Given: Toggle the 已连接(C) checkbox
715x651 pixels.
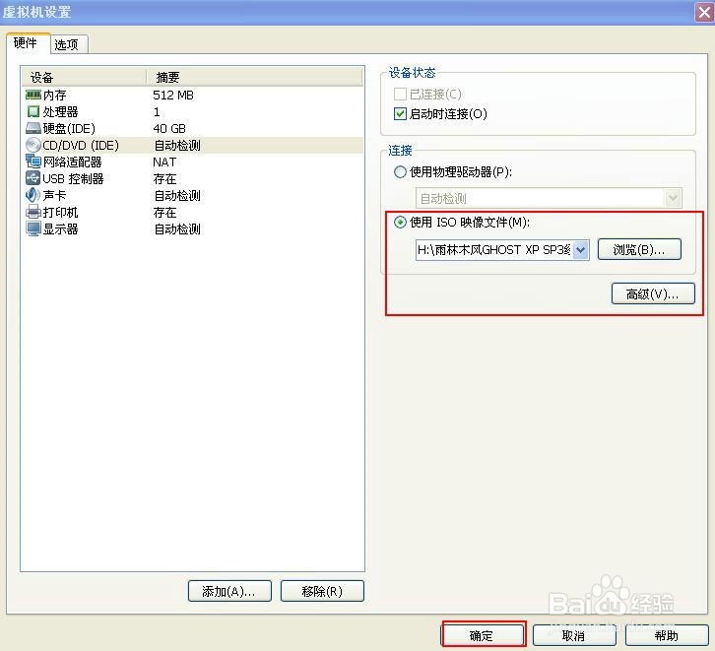Looking at the screenshot, I should coord(400,94).
